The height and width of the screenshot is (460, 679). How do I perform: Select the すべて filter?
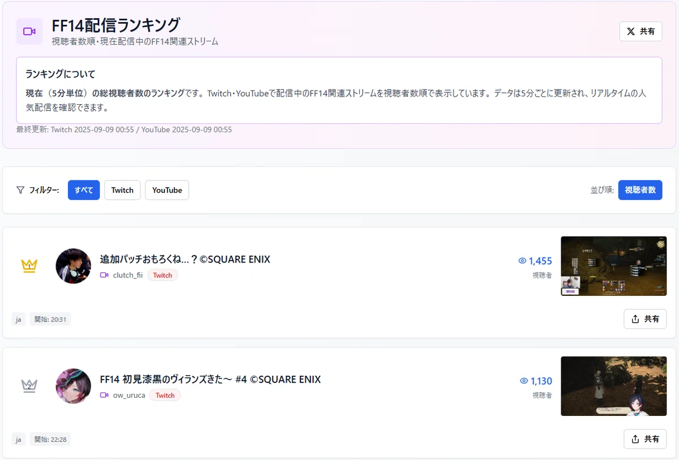(84, 190)
